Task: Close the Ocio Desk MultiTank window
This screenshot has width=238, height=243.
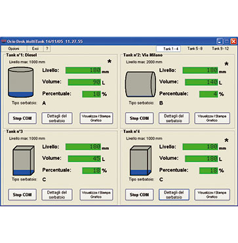Action: [x=233, y=41]
